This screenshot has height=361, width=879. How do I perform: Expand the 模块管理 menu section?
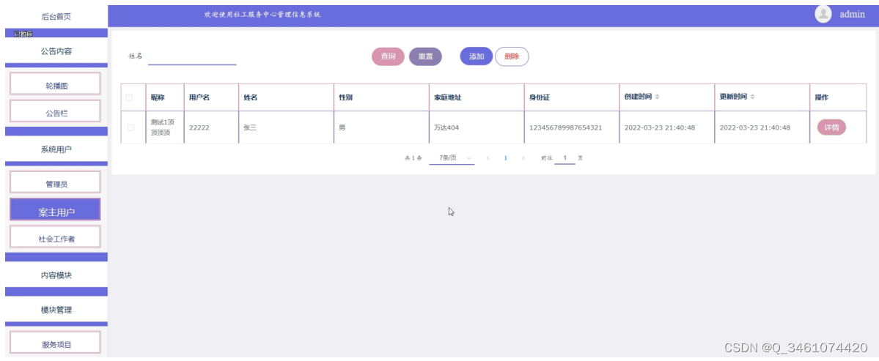56,310
